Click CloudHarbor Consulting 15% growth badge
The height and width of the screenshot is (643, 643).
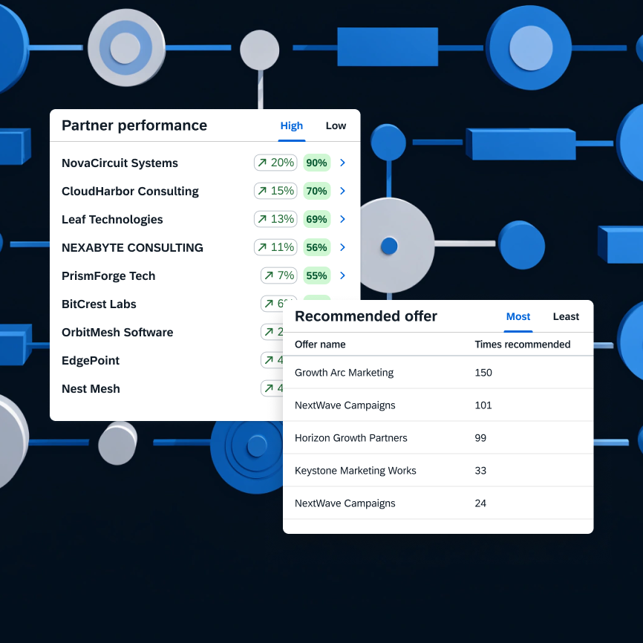275,191
